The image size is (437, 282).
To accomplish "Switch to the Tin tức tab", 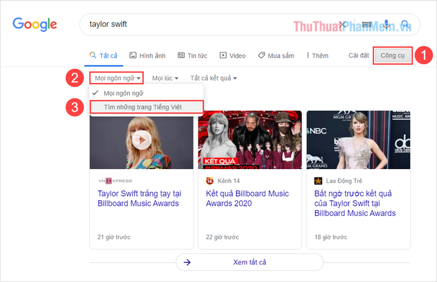I will (x=192, y=56).
